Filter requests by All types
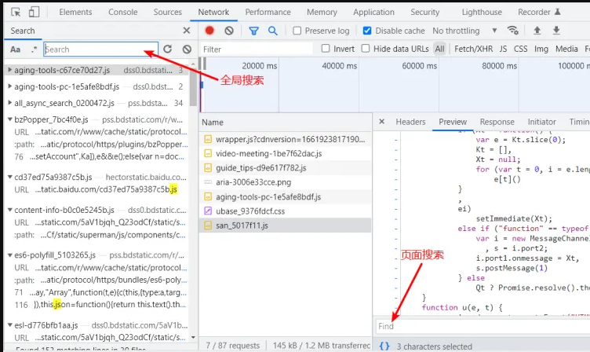This screenshot has height=352, width=590. coord(439,49)
